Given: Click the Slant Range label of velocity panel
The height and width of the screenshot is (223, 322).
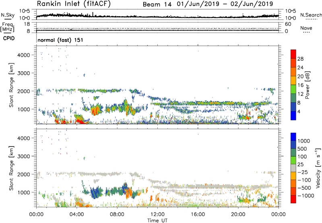Looking at the screenshot, I should point(11,168).
